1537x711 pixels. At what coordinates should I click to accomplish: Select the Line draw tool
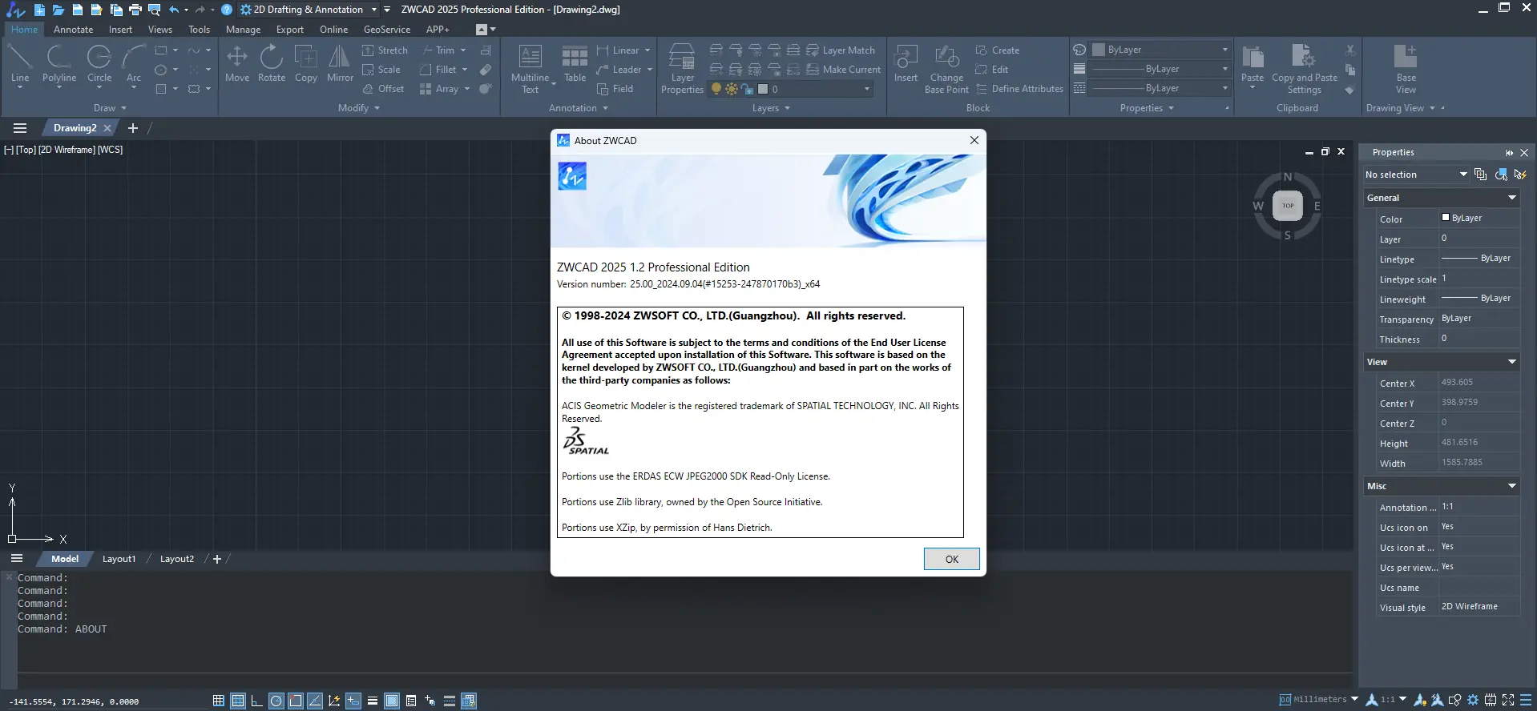pos(20,63)
